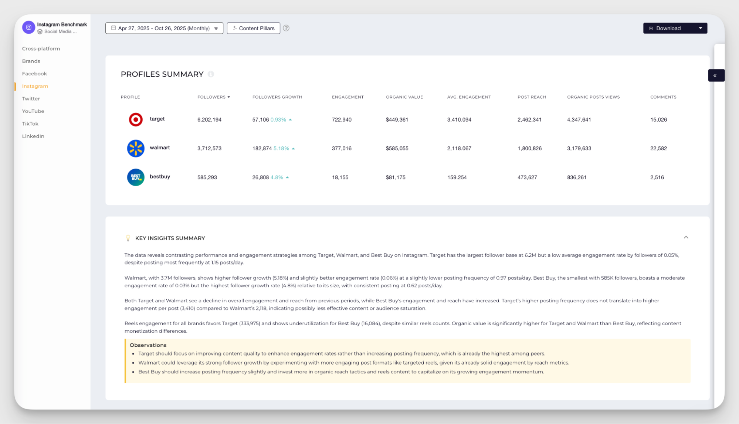Click the Target brand logo

[x=135, y=119]
